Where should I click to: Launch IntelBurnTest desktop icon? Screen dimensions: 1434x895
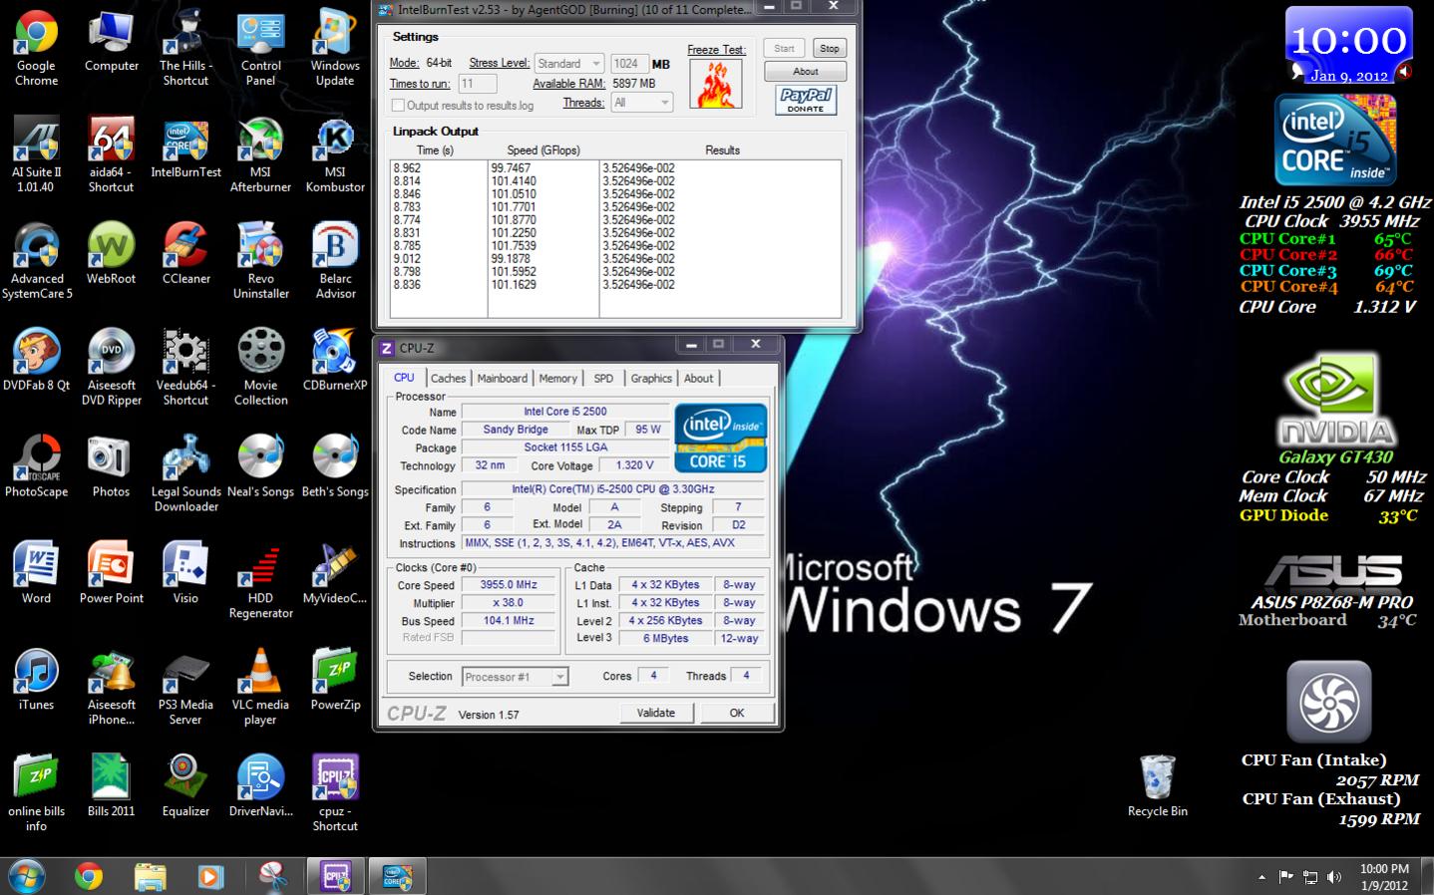click(x=185, y=148)
